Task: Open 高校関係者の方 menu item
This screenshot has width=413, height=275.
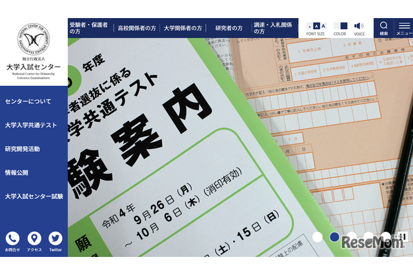Action: pos(137,28)
